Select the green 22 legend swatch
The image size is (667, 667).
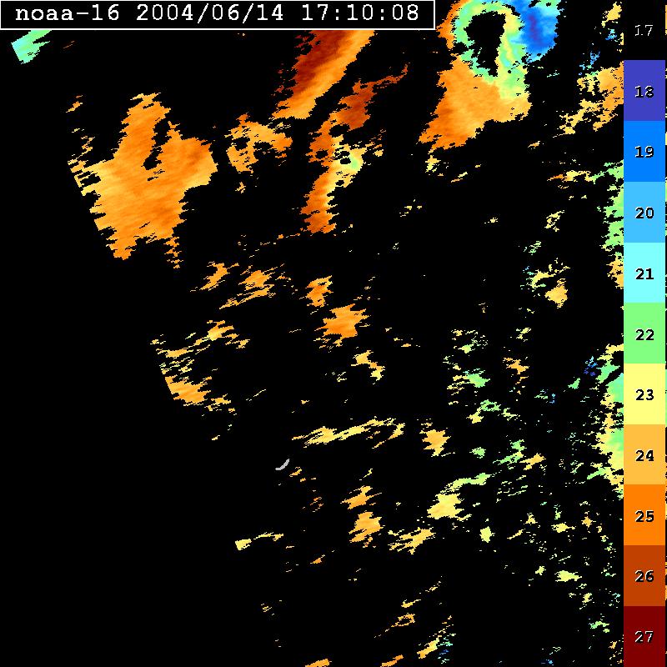(644, 333)
